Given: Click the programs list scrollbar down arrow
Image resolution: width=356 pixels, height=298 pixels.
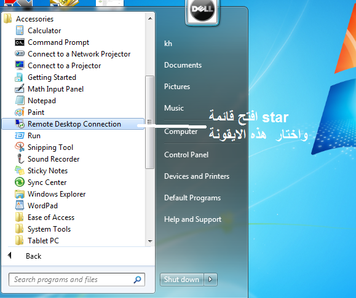Looking at the screenshot, I should 150,241.
